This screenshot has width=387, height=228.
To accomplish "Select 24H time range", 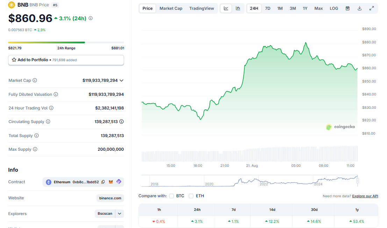I will point(254,8).
